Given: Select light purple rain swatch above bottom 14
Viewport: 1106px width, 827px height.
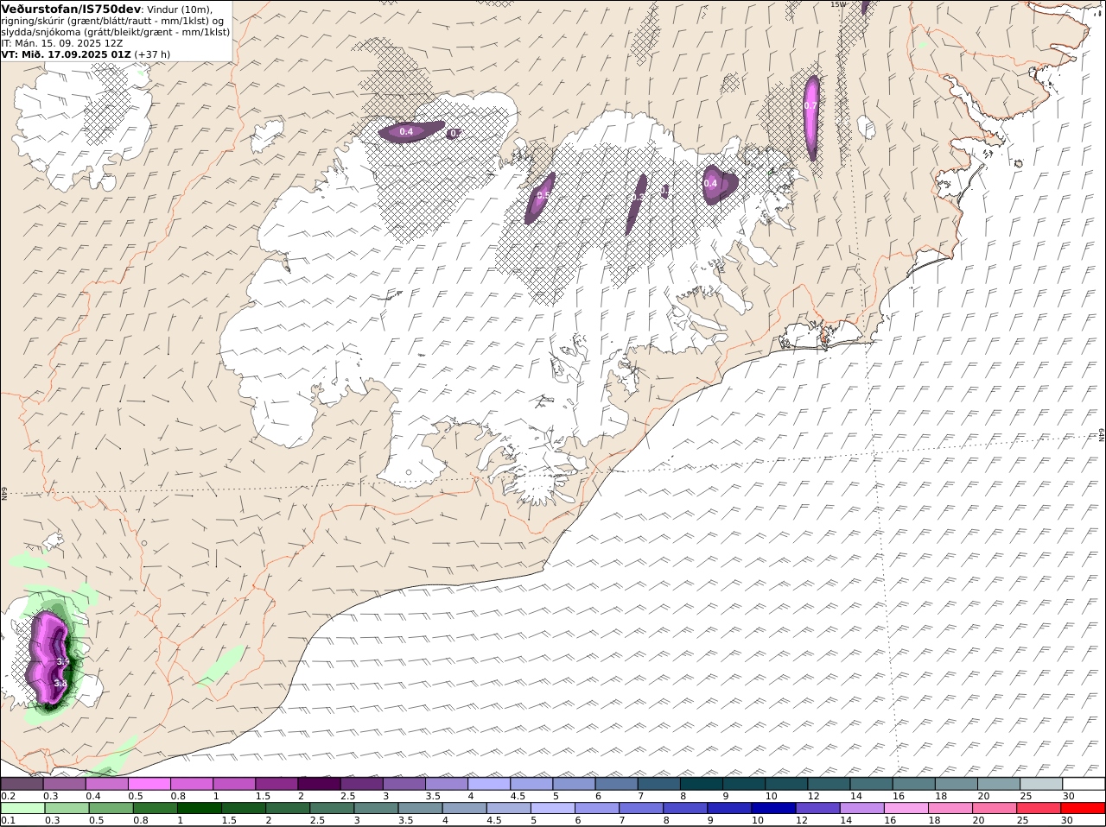Looking at the screenshot, I should [x=861, y=808].
